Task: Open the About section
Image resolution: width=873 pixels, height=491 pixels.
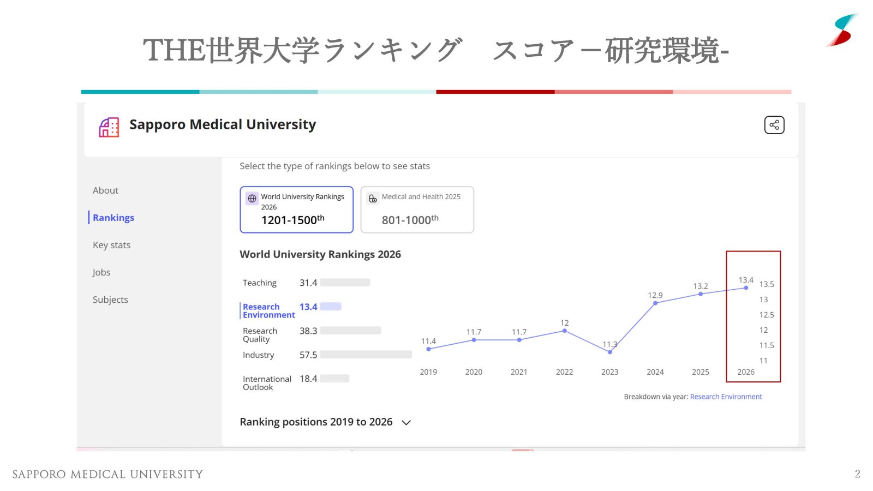Action: [105, 190]
